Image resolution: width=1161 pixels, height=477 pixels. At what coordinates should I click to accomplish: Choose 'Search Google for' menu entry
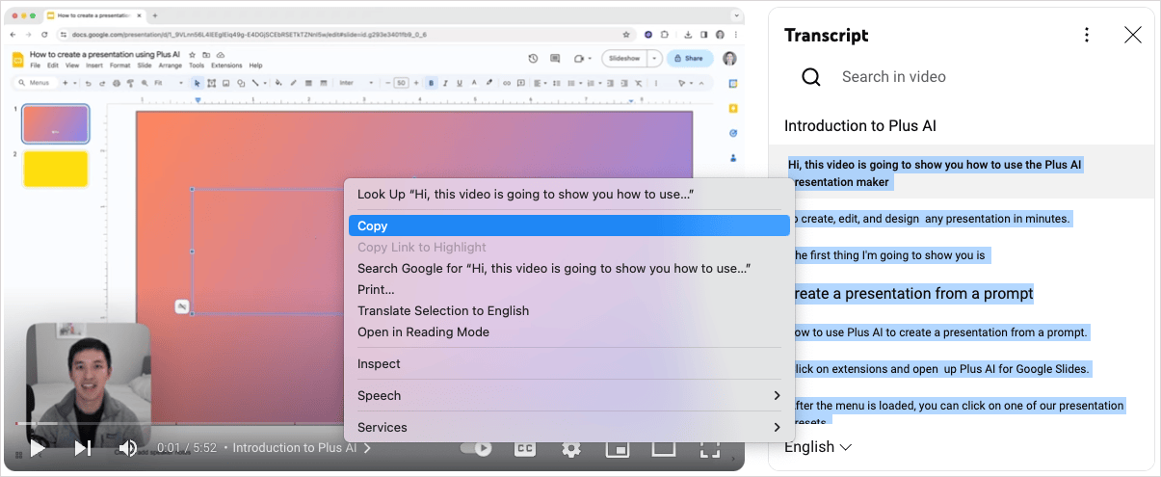point(568,268)
